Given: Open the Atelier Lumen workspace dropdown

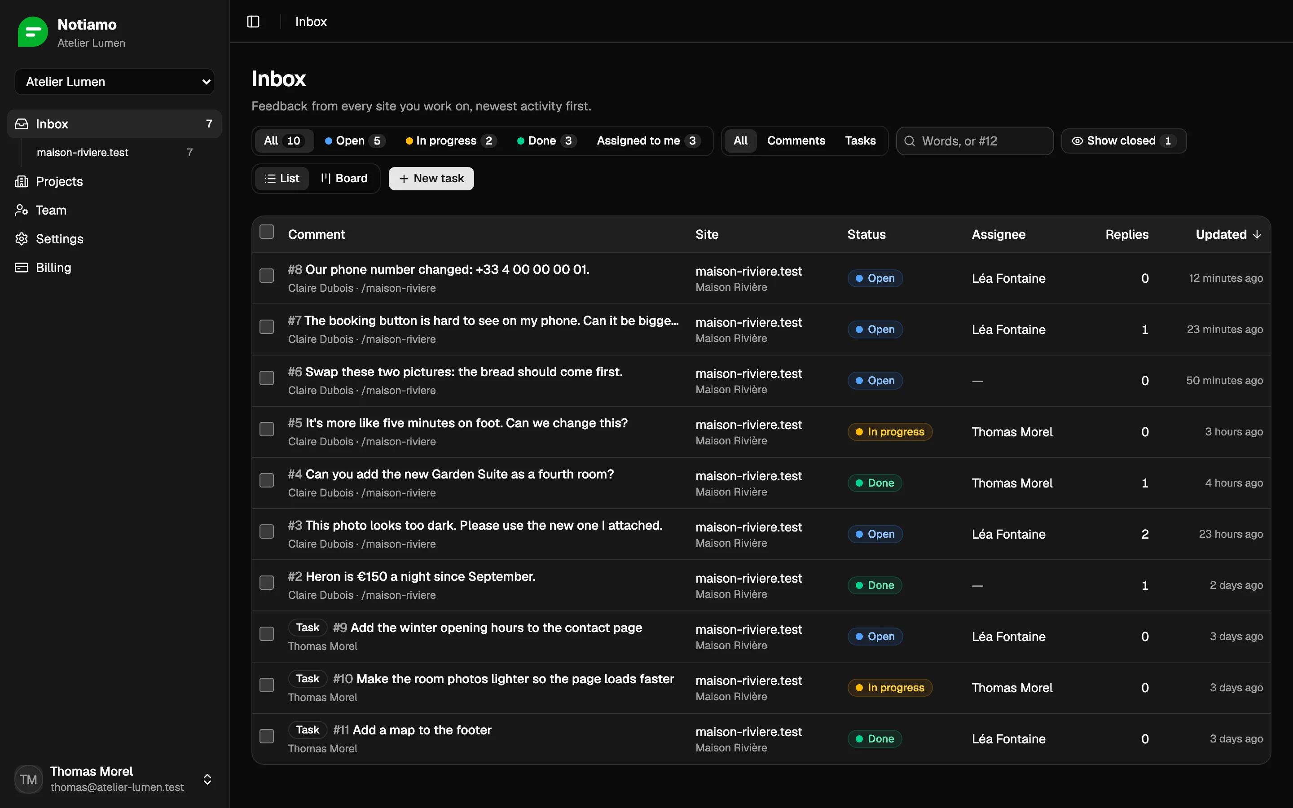Looking at the screenshot, I should click(x=114, y=82).
